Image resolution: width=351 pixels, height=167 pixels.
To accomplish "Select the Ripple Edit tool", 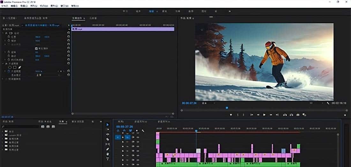I will tap(108, 134).
